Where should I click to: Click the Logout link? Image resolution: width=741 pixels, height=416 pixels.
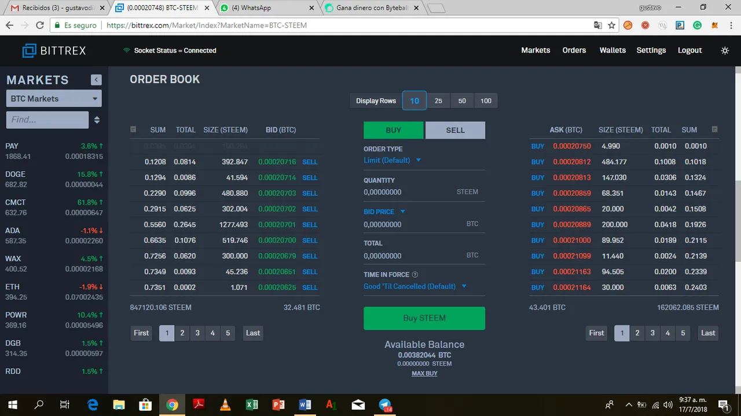pyautogui.click(x=690, y=50)
